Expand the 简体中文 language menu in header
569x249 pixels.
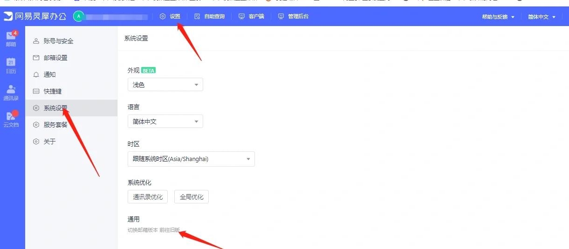[x=542, y=17]
